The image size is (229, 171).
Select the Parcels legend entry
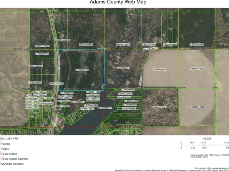pyautogui.click(x=5, y=144)
